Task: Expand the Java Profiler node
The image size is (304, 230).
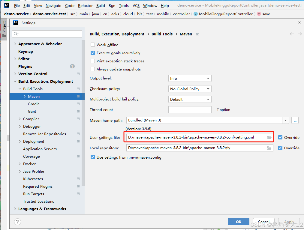Action: click(20, 171)
